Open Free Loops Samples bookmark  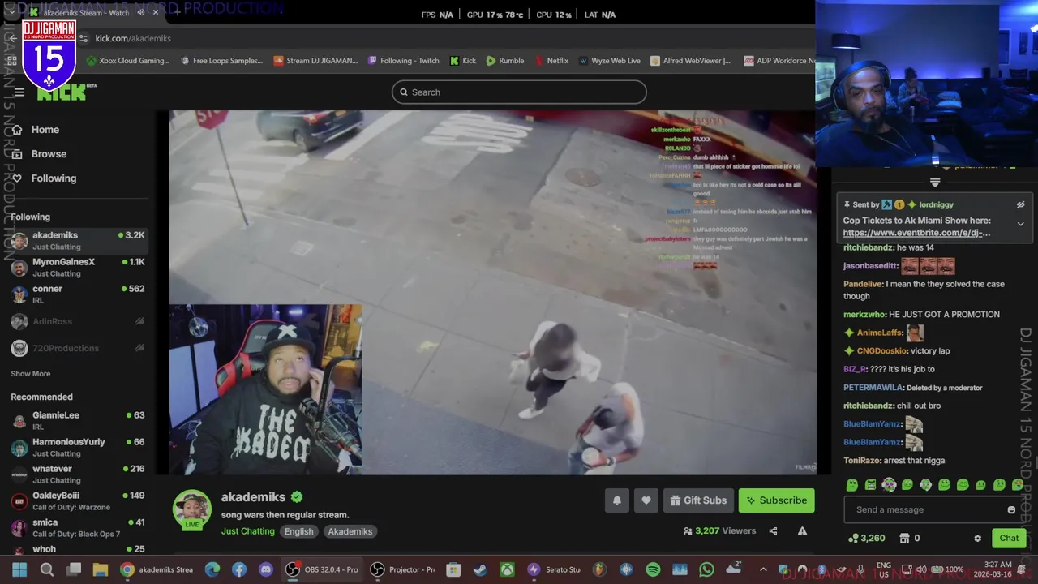(221, 61)
